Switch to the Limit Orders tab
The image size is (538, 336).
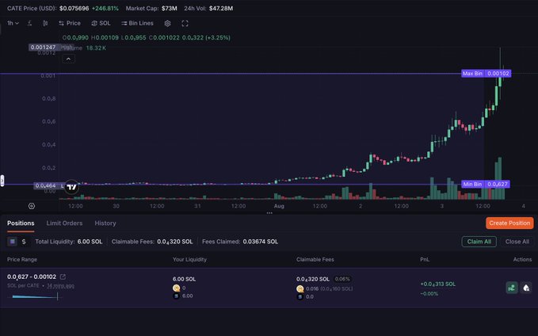tap(64, 223)
